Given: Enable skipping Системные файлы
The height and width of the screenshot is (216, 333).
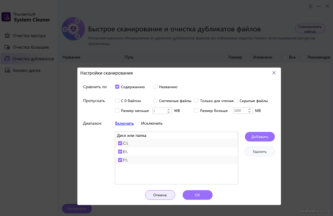Looking at the screenshot, I should [x=155, y=101].
